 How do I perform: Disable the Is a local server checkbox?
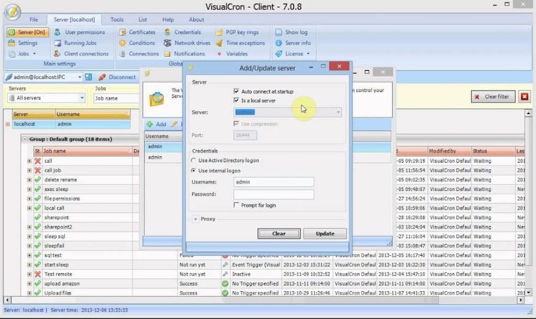(236, 100)
